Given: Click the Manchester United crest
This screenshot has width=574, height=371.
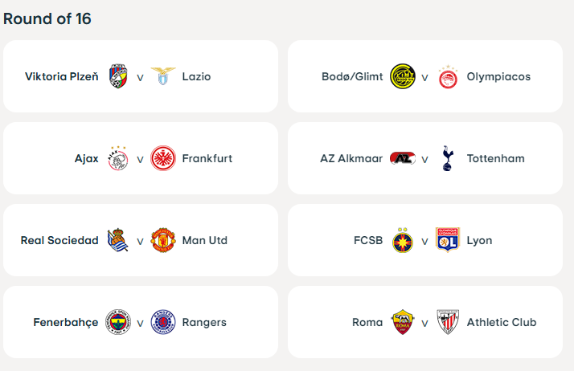Looking at the screenshot, I should [162, 240].
